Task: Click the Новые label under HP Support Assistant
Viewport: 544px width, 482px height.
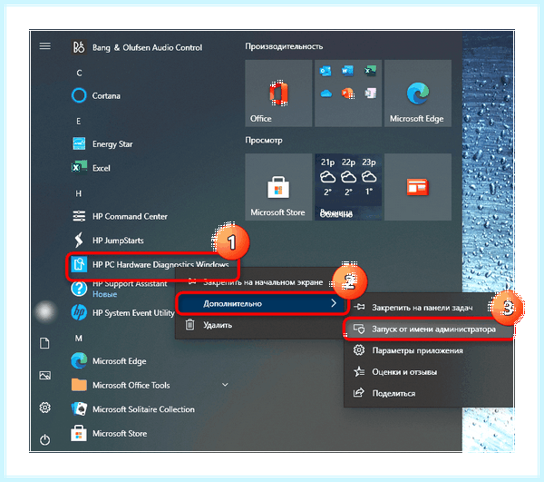Action: click(104, 294)
